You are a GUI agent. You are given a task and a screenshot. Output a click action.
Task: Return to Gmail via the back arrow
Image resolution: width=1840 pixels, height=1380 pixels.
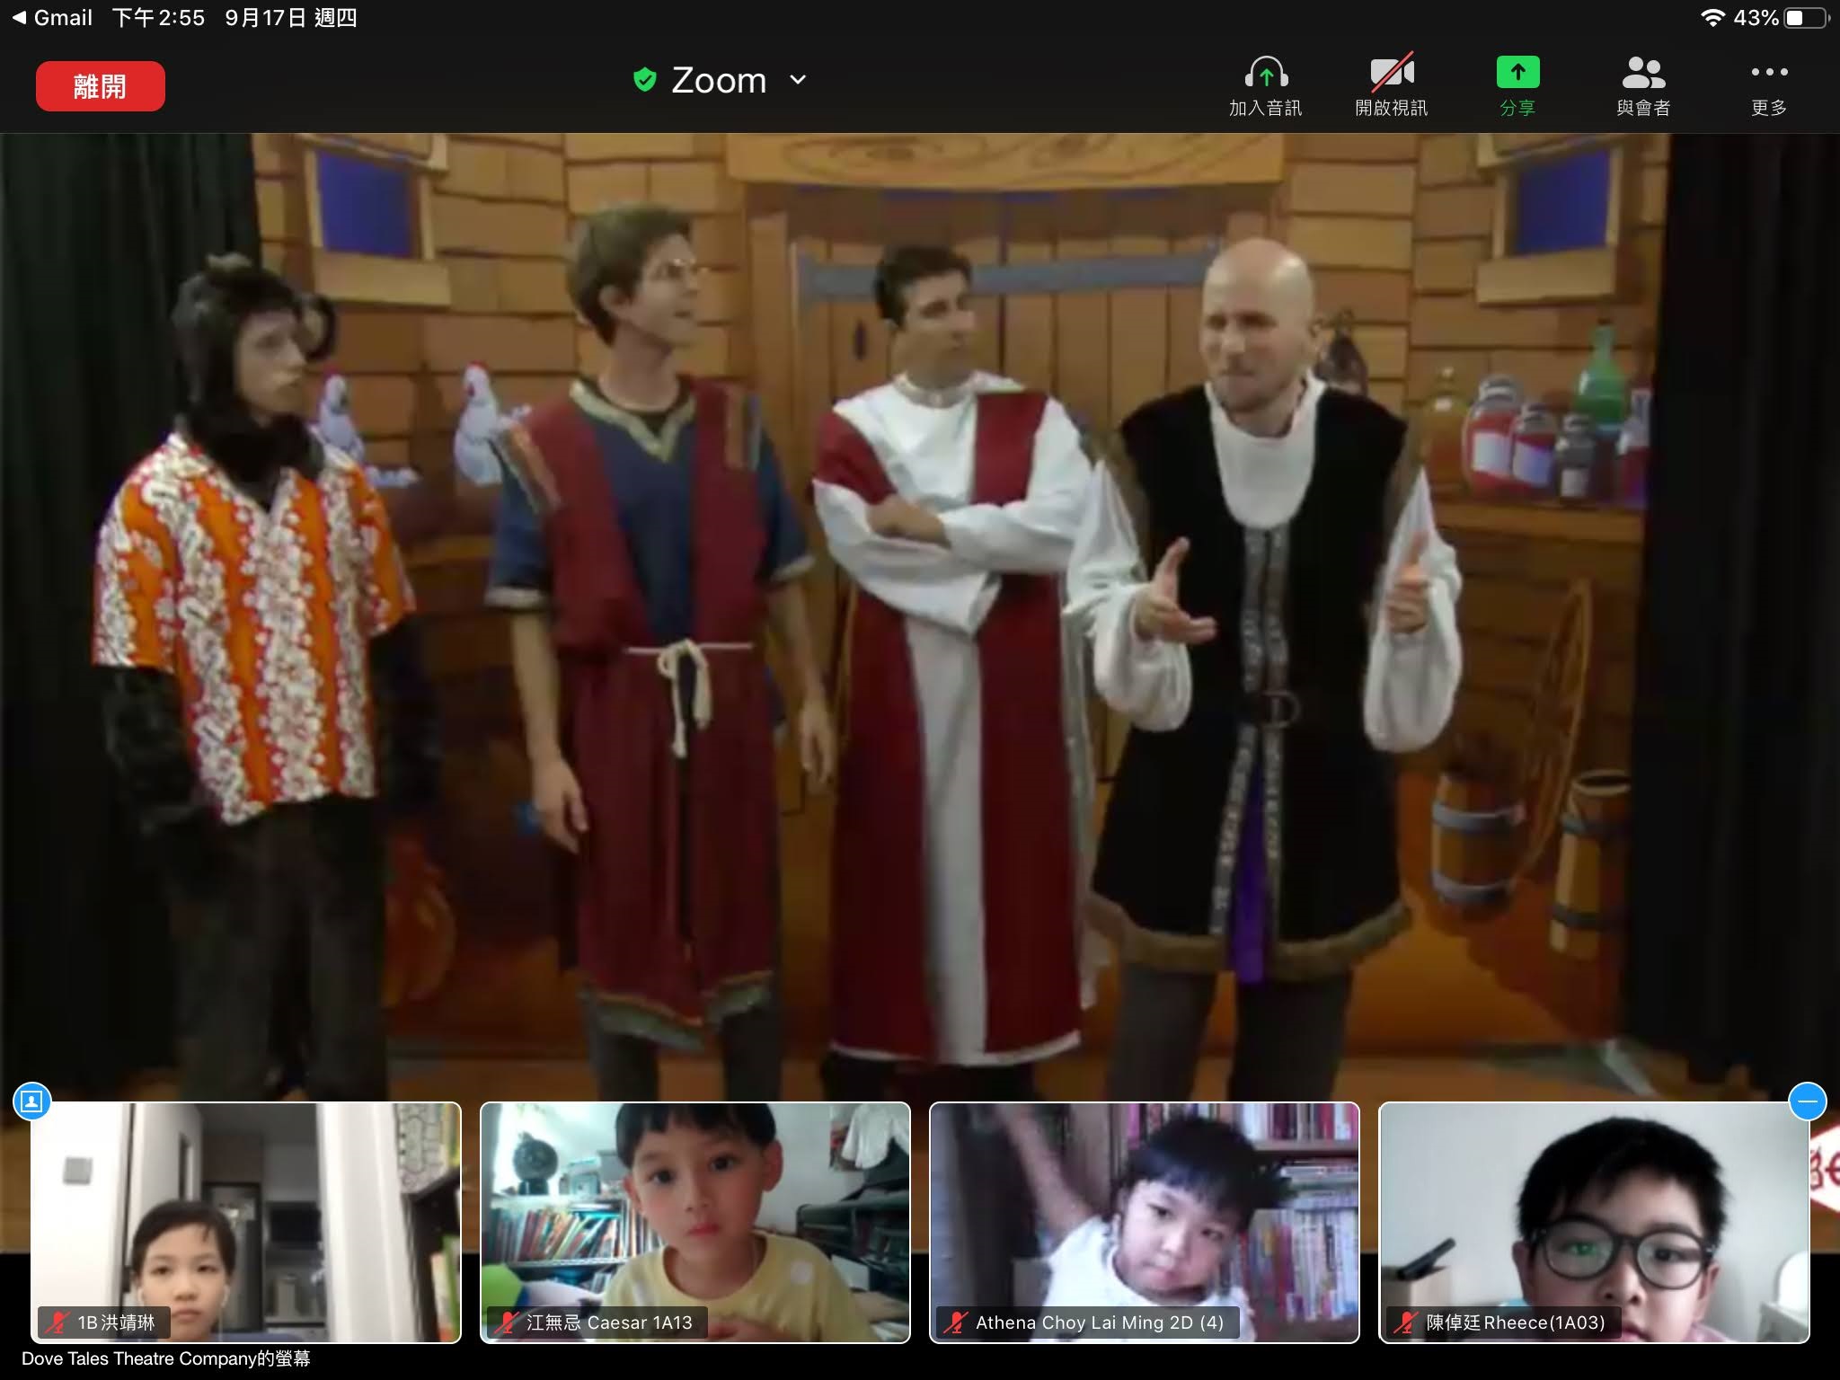pos(52,18)
